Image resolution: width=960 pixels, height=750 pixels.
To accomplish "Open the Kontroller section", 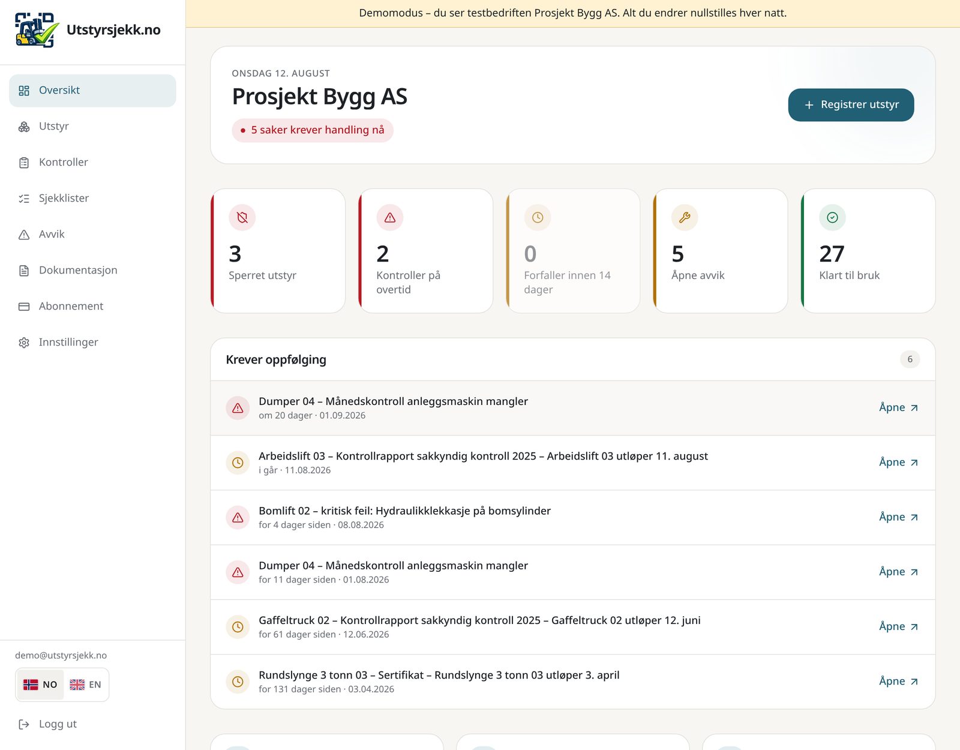I will click(92, 163).
